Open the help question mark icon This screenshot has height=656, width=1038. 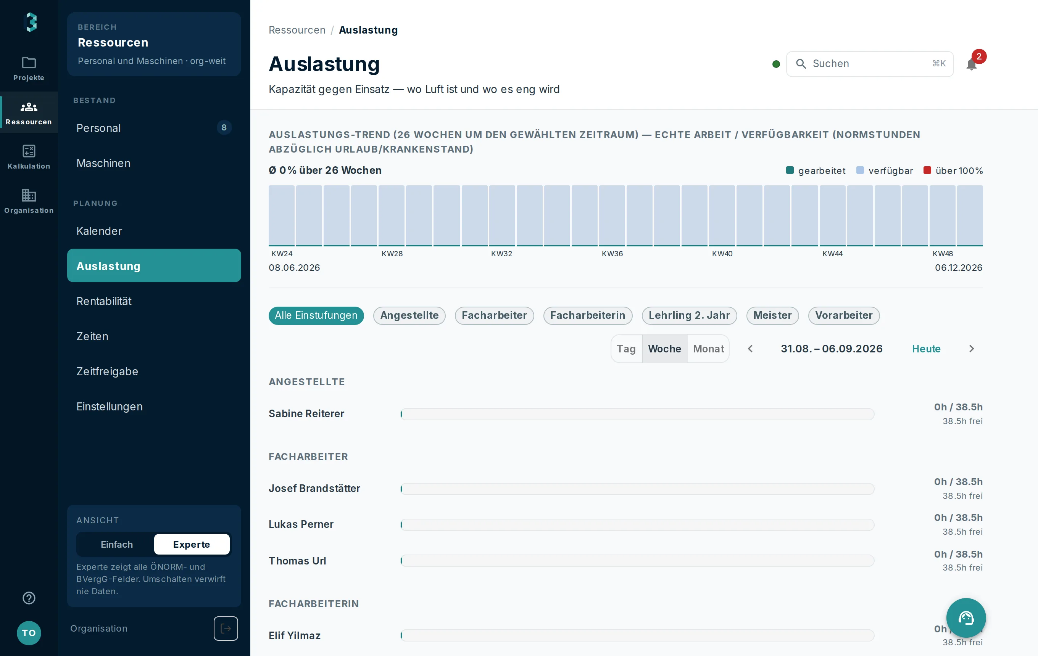click(x=29, y=597)
